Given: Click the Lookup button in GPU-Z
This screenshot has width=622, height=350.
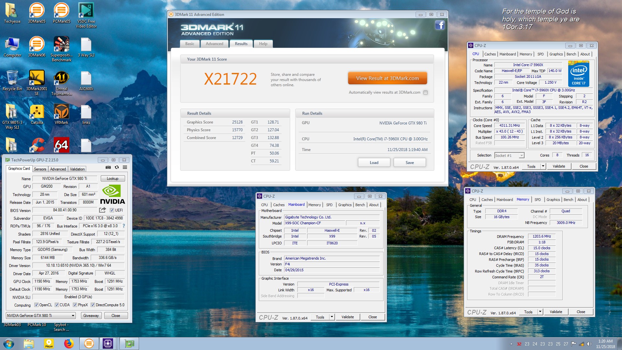Looking at the screenshot, I should point(112,179).
